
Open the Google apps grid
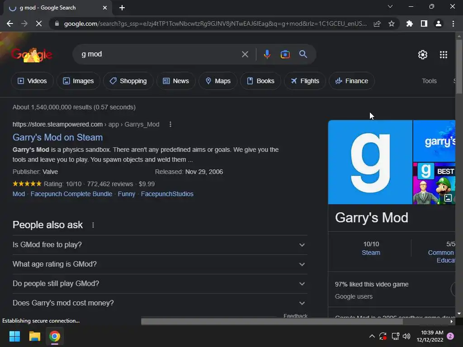tap(444, 55)
